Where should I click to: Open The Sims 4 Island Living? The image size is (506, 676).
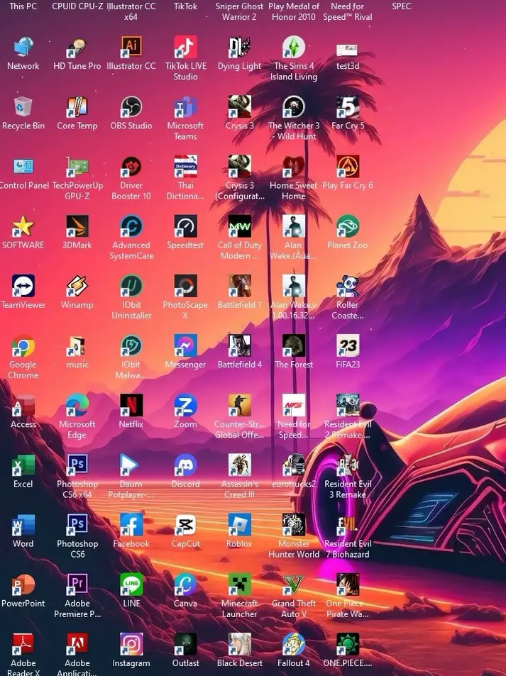pos(294,48)
